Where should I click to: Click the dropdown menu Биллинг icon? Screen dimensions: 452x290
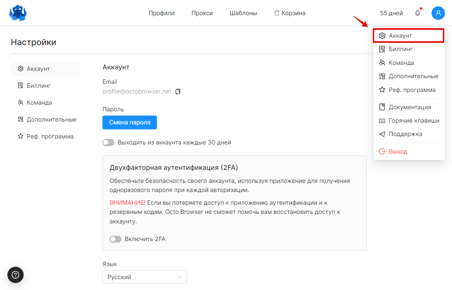click(382, 49)
